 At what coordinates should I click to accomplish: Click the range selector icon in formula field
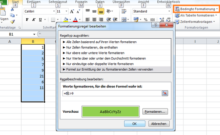165,93
